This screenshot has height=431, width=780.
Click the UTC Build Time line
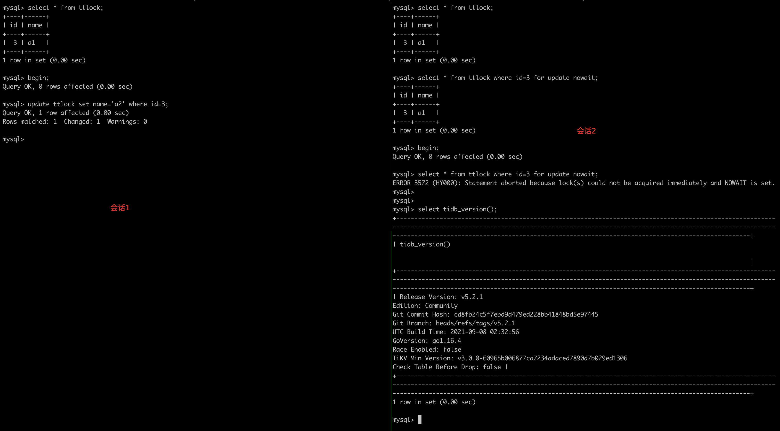click(x=456, y=332)
